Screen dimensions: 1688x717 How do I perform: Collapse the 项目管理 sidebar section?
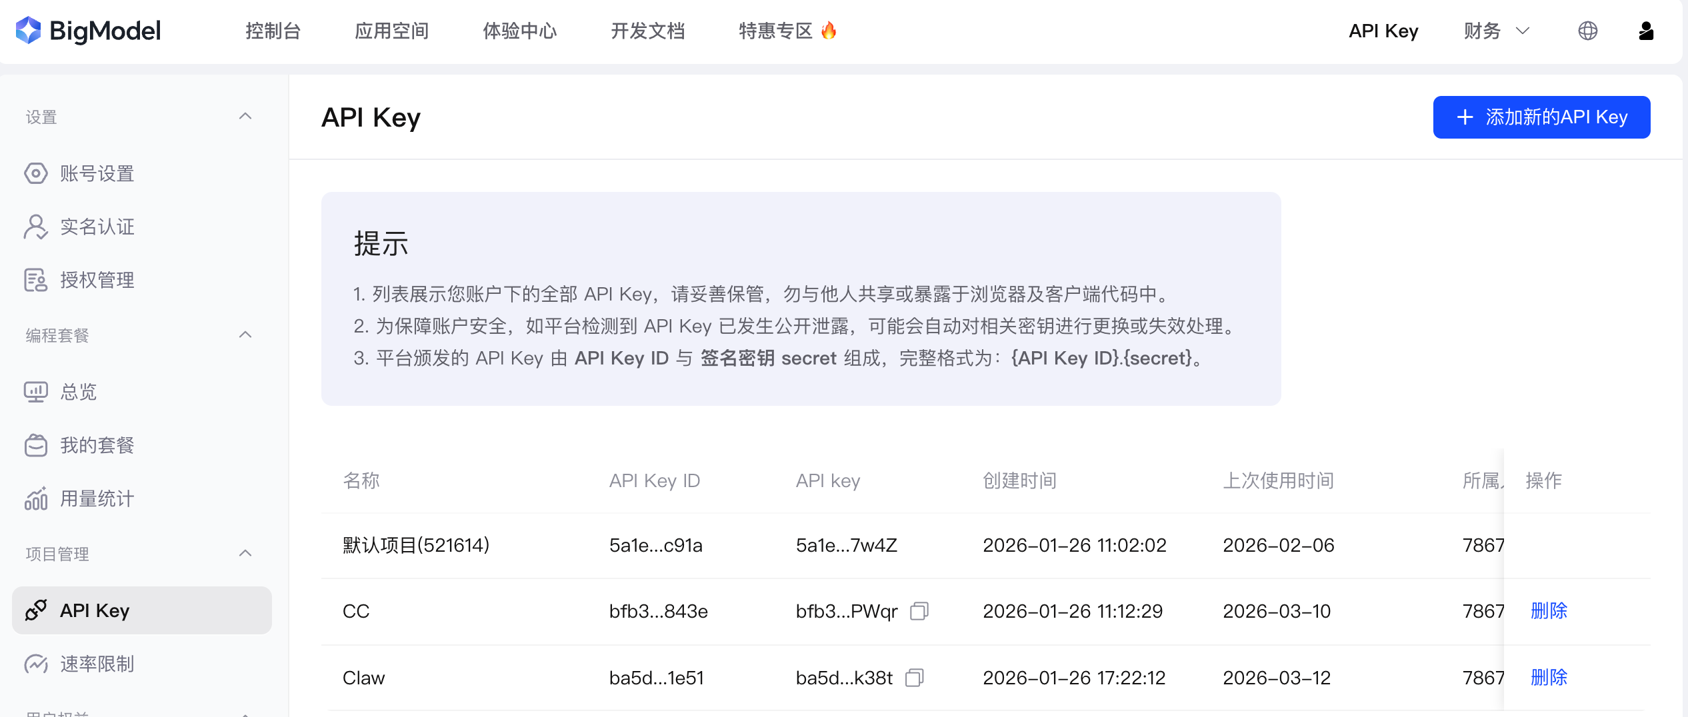[245, 553]
